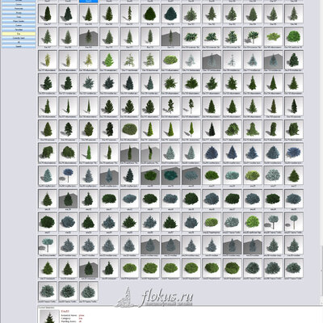Select the very first tree thumbnail in the top row

48,14
